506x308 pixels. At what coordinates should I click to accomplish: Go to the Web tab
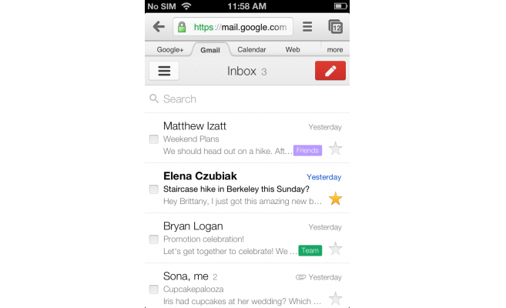(x=293, y=50)
